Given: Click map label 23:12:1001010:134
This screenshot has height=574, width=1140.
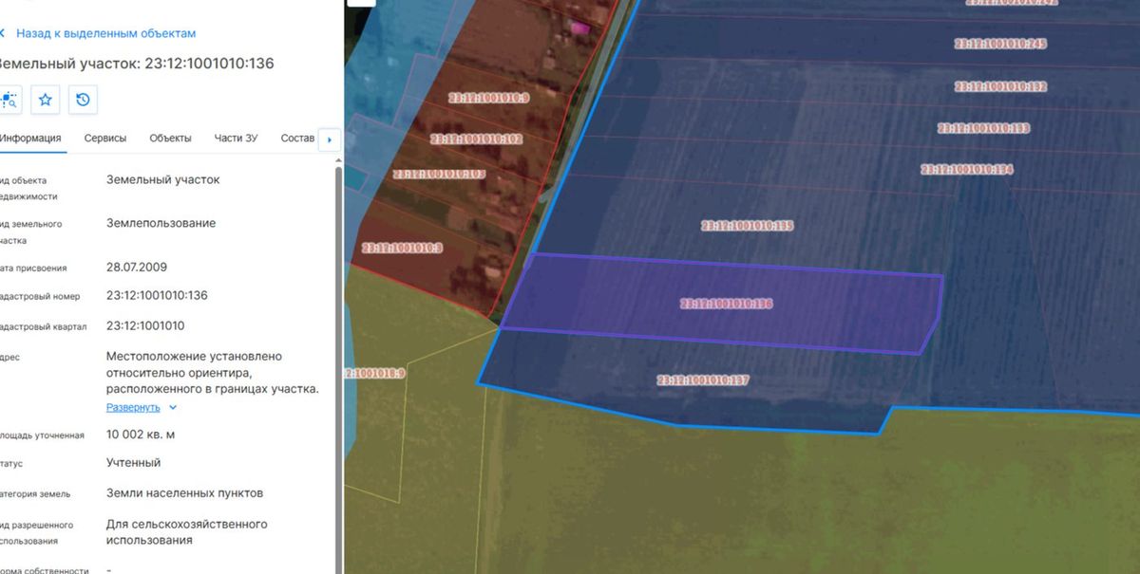Looking at the screenshot, I should pos(967,170).
